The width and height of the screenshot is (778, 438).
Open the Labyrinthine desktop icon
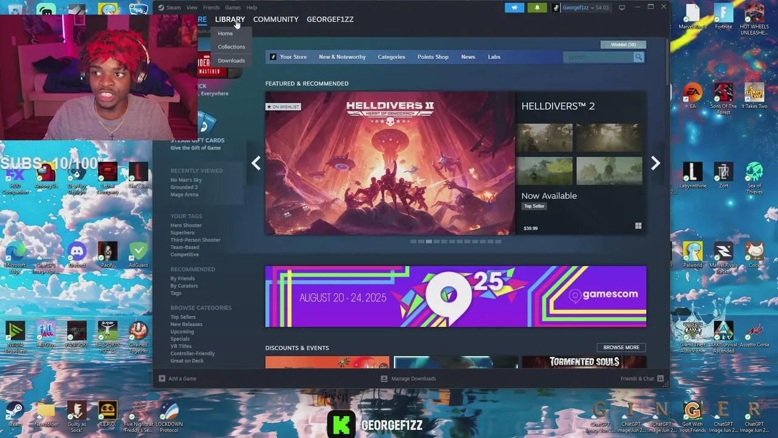tap(692, 175)
